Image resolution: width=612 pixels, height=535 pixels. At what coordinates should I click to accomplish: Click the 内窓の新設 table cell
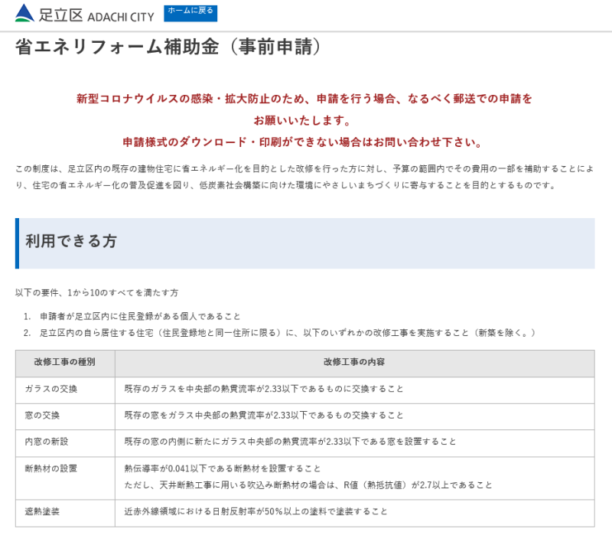pyautogui.click(x=65, y=443)
